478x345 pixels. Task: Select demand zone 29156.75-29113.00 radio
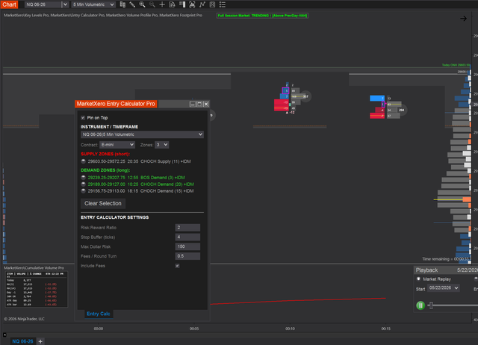(83, 190)
